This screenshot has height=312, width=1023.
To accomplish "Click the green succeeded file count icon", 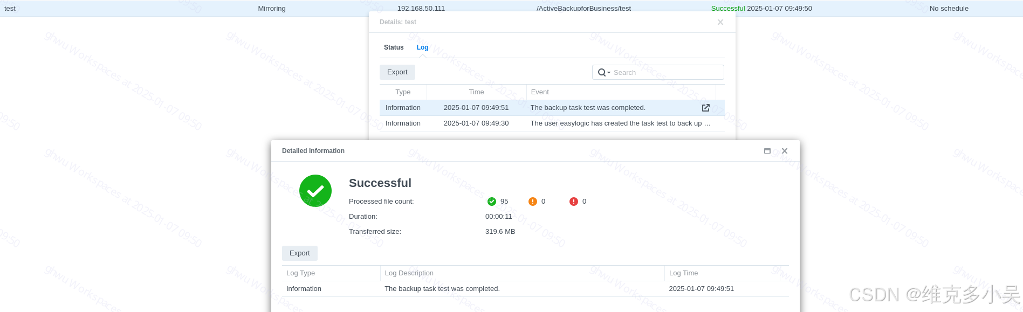I will click(x=491, y=202).
